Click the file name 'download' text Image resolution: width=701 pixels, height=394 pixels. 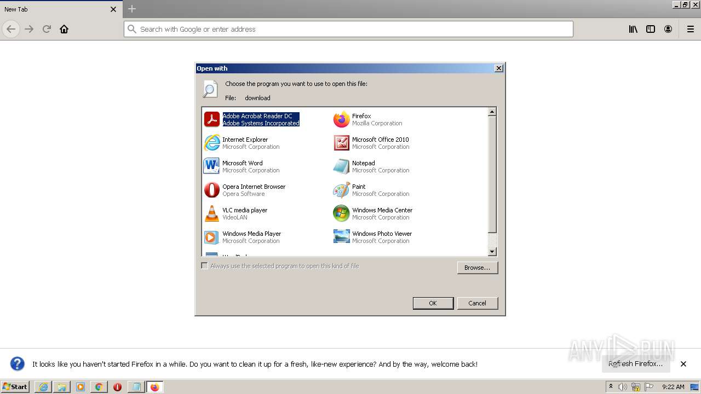[257, 98]
